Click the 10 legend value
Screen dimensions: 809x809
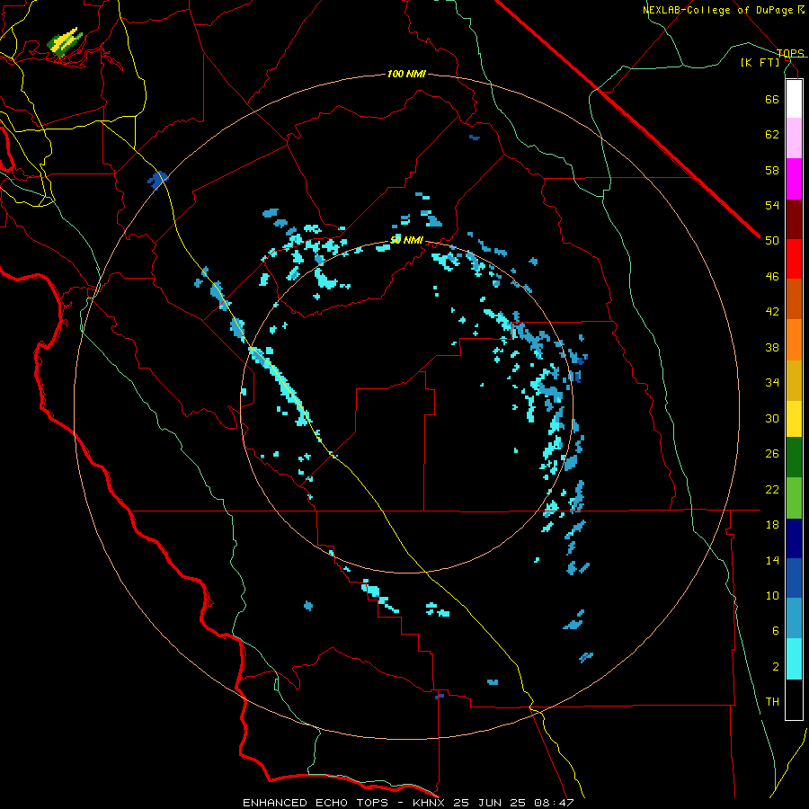click(772, 595)
